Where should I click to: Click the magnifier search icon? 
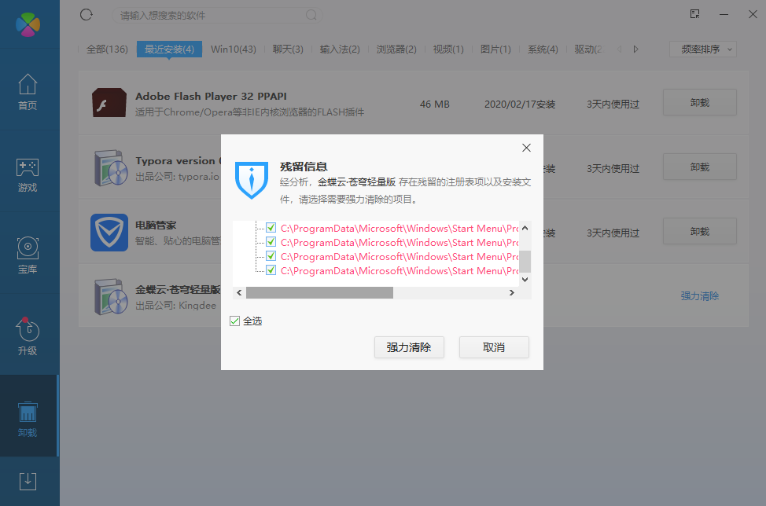311,15
